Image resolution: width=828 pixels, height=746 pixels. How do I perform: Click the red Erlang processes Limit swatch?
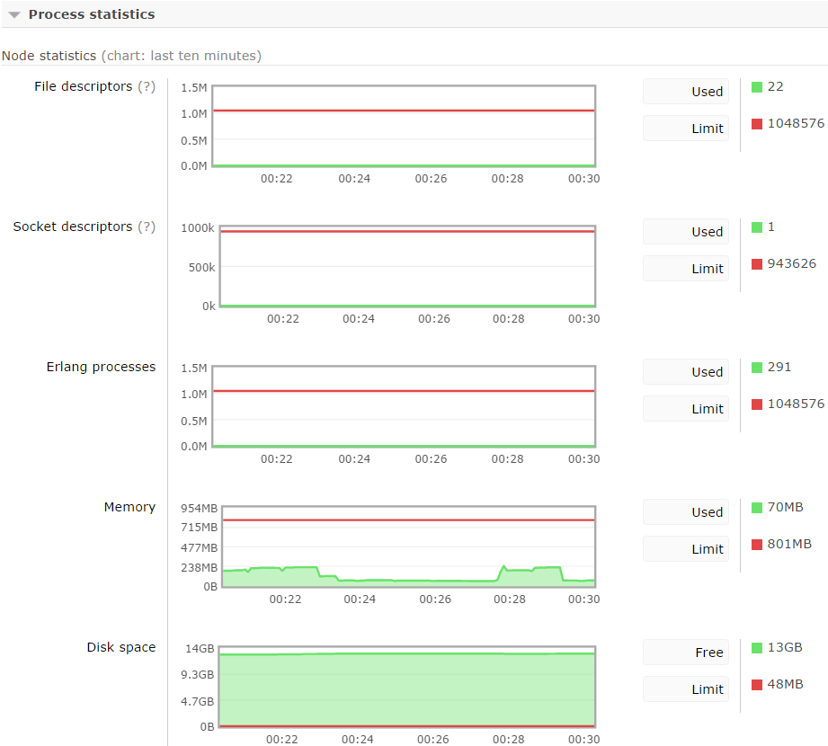[x=757, y=404]
